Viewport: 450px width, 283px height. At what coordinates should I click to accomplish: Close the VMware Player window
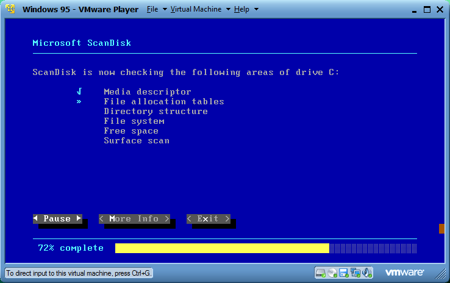440,10
